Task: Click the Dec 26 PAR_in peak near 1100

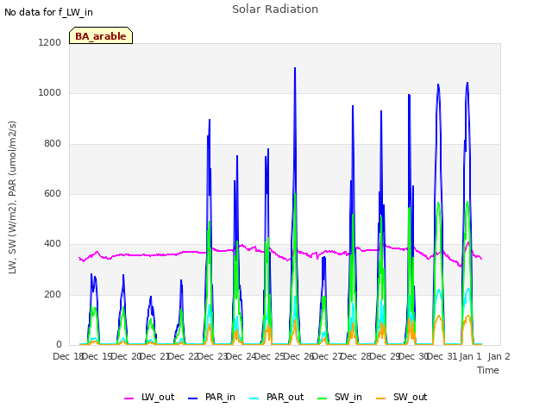Action: [x=295, y=68]
